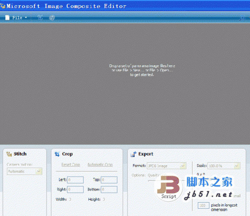Select the 3D cube orientation toolbar icon

pos(52,18)
